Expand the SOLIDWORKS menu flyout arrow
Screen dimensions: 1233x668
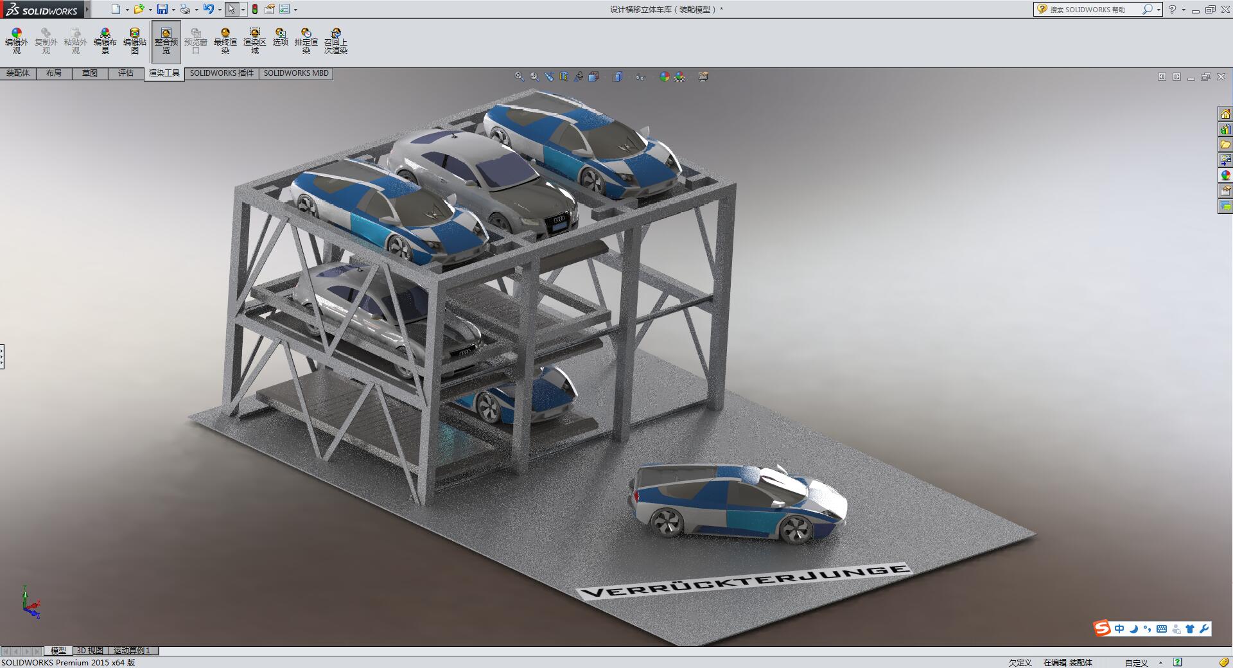click(x=87, y=9)
